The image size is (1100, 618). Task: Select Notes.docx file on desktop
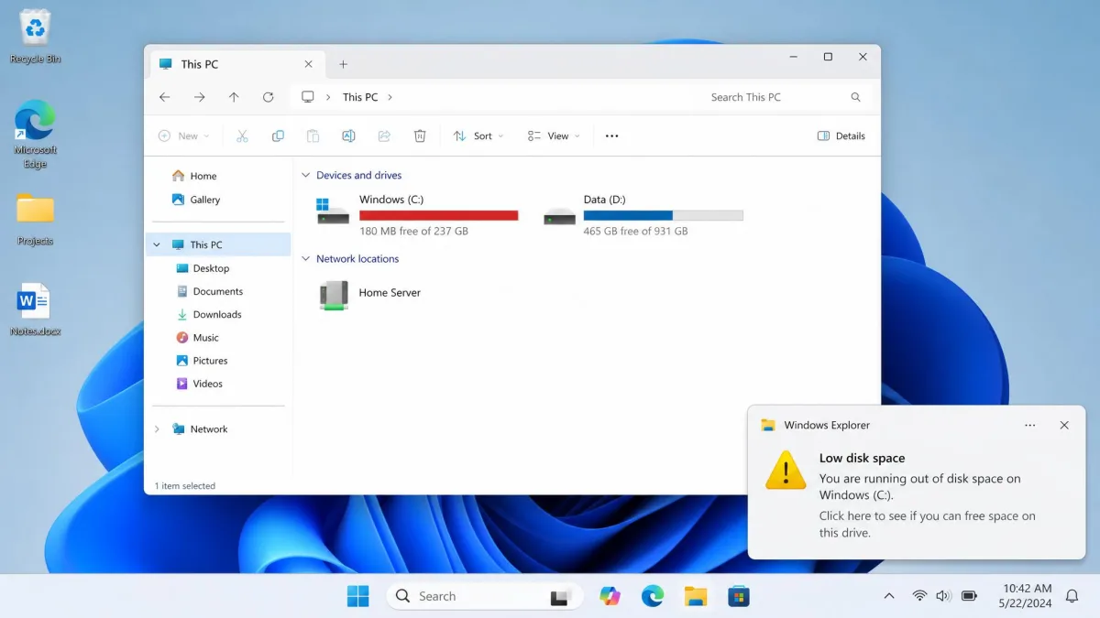36,309
